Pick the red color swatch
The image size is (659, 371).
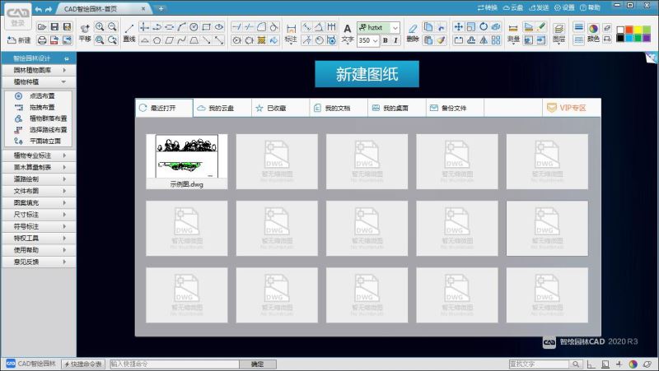629,30
